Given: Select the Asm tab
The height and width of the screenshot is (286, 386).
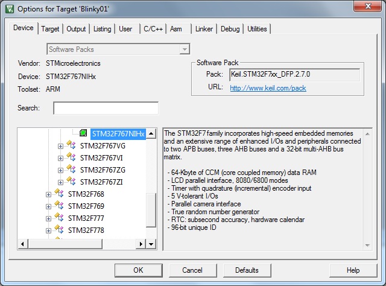Looking at the screenshot, I should pos(176,29).
